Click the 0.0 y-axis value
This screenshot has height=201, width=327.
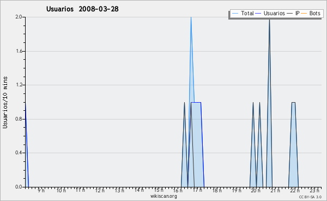(x=19, y=187)
